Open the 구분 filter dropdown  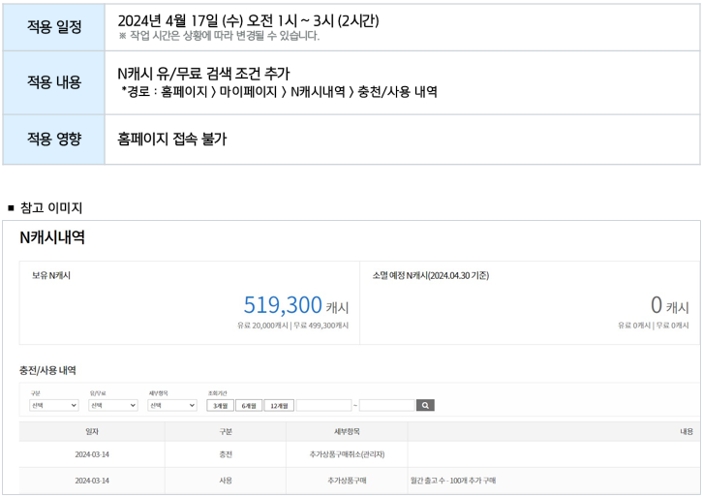54,405
